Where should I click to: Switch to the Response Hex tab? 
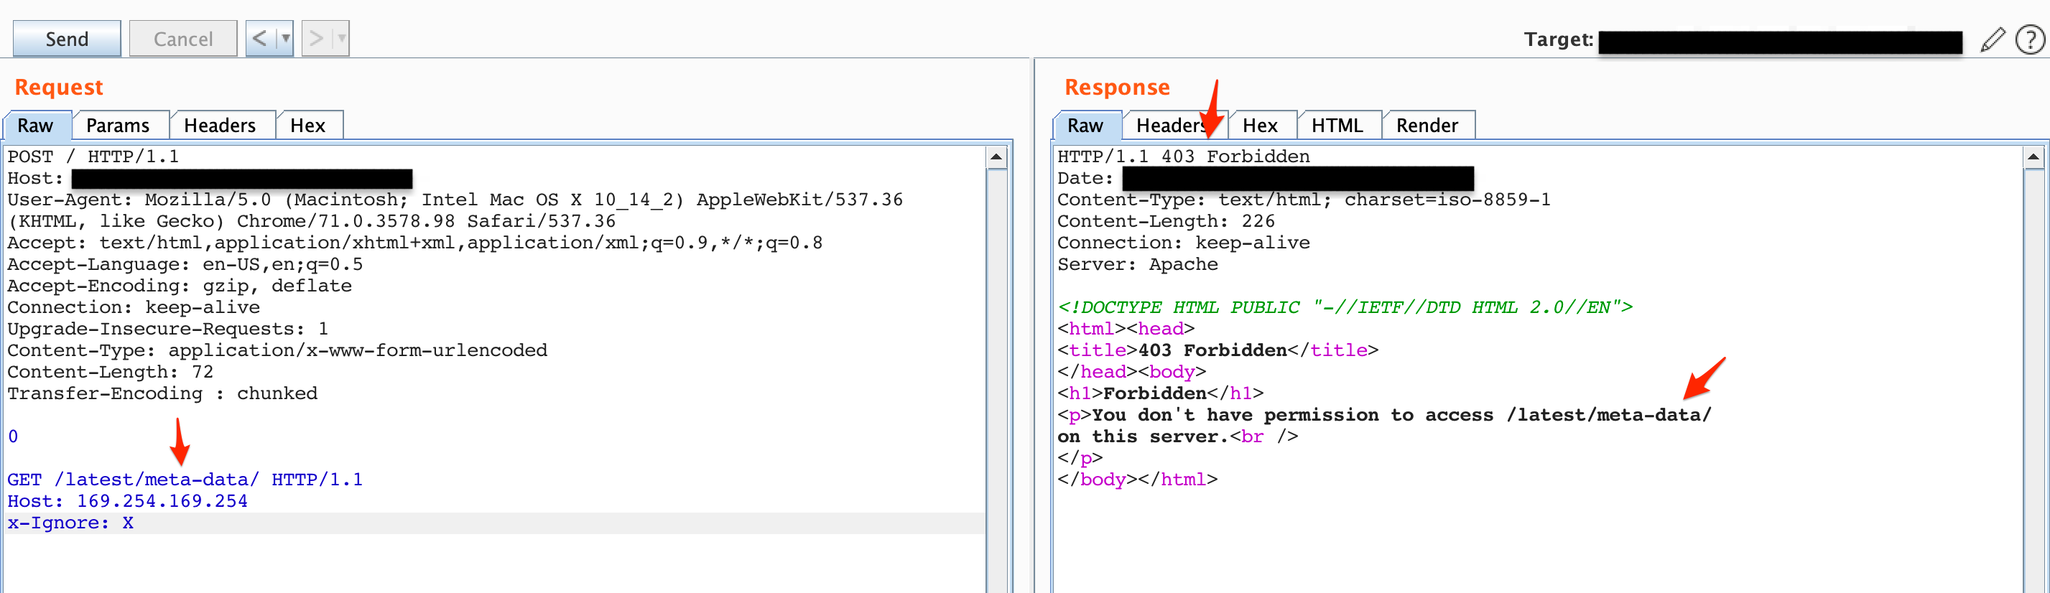tap(1261, 126)
